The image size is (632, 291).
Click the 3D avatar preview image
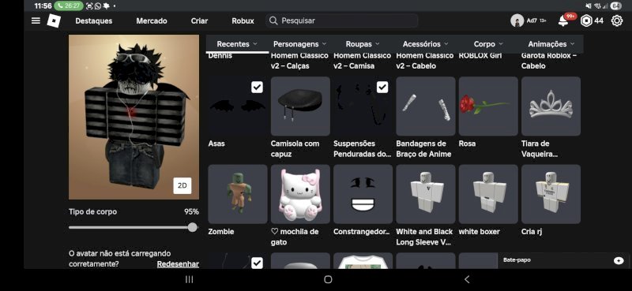[134, 118]
